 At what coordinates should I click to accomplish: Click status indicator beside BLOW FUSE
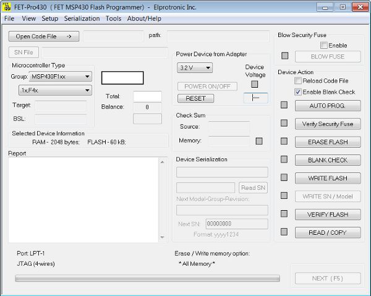pos(285,56)
